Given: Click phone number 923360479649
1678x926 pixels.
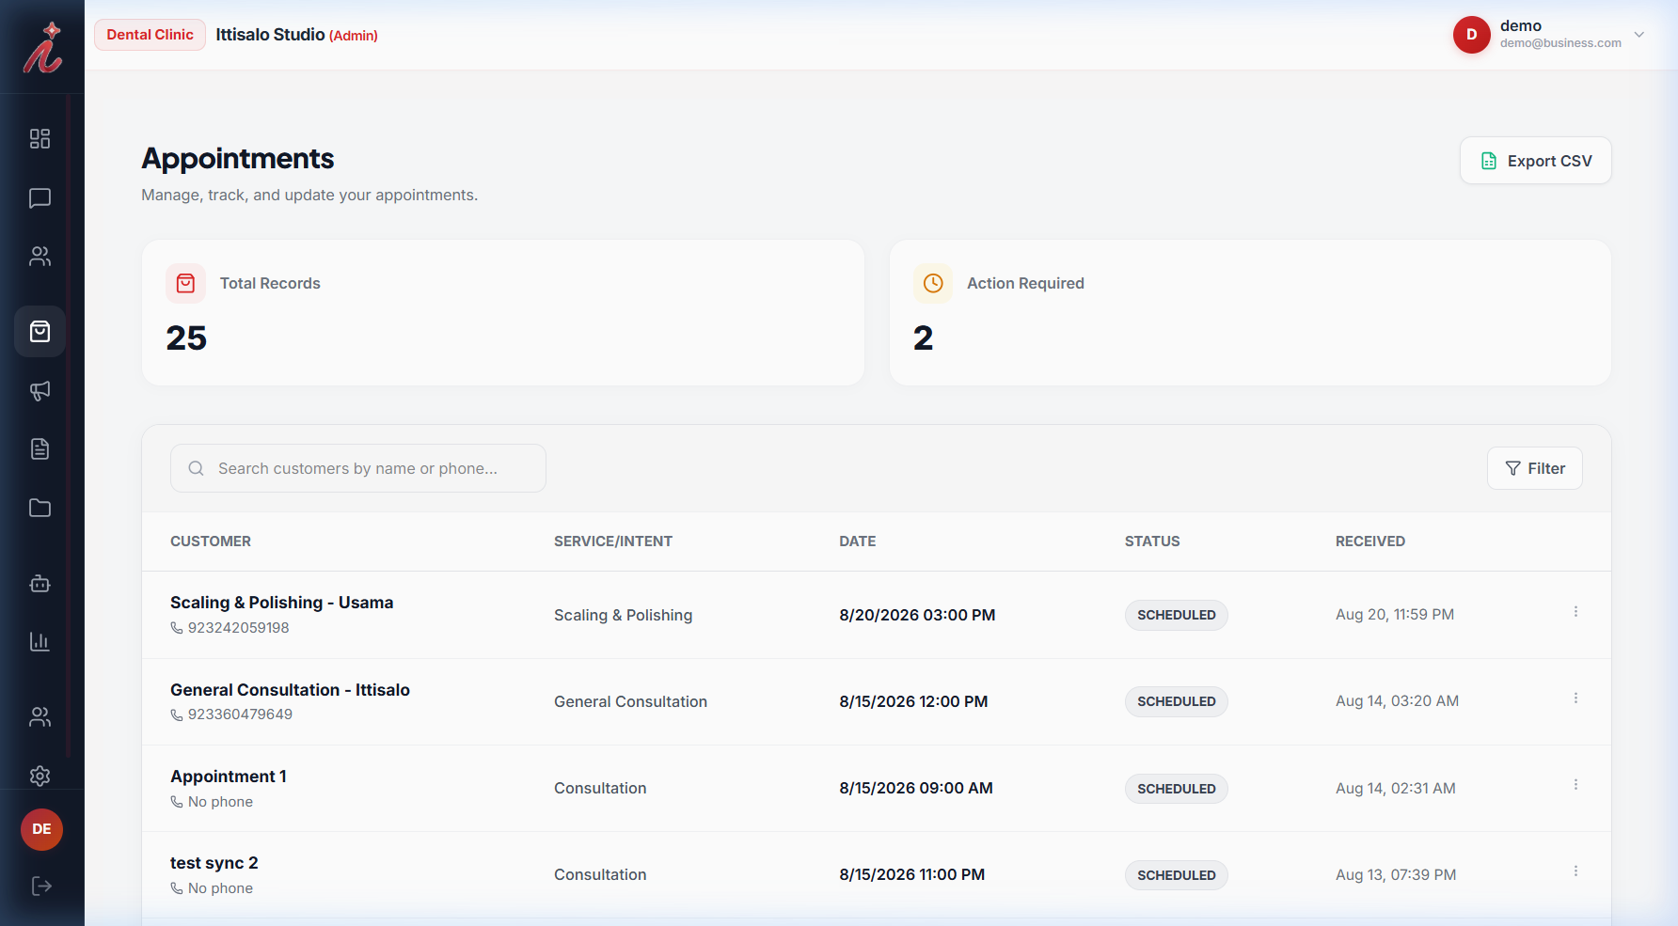Looking at the screenshot, I should pos(240,714).
